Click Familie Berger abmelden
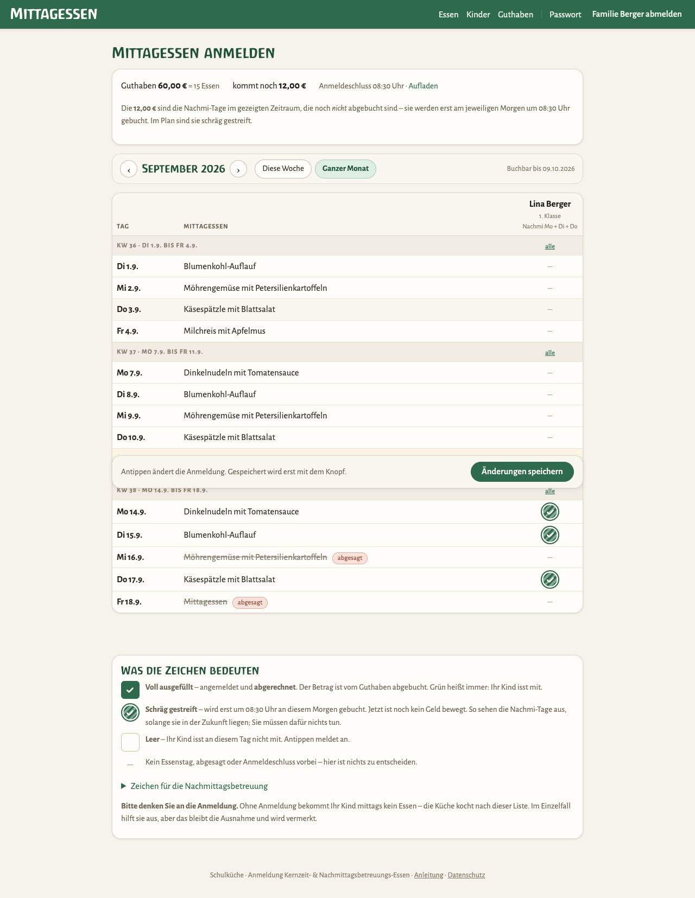695x898 pixels. click(x=637, y=14)
